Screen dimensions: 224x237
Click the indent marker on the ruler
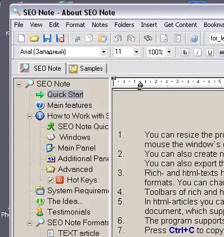coord(140,86)
